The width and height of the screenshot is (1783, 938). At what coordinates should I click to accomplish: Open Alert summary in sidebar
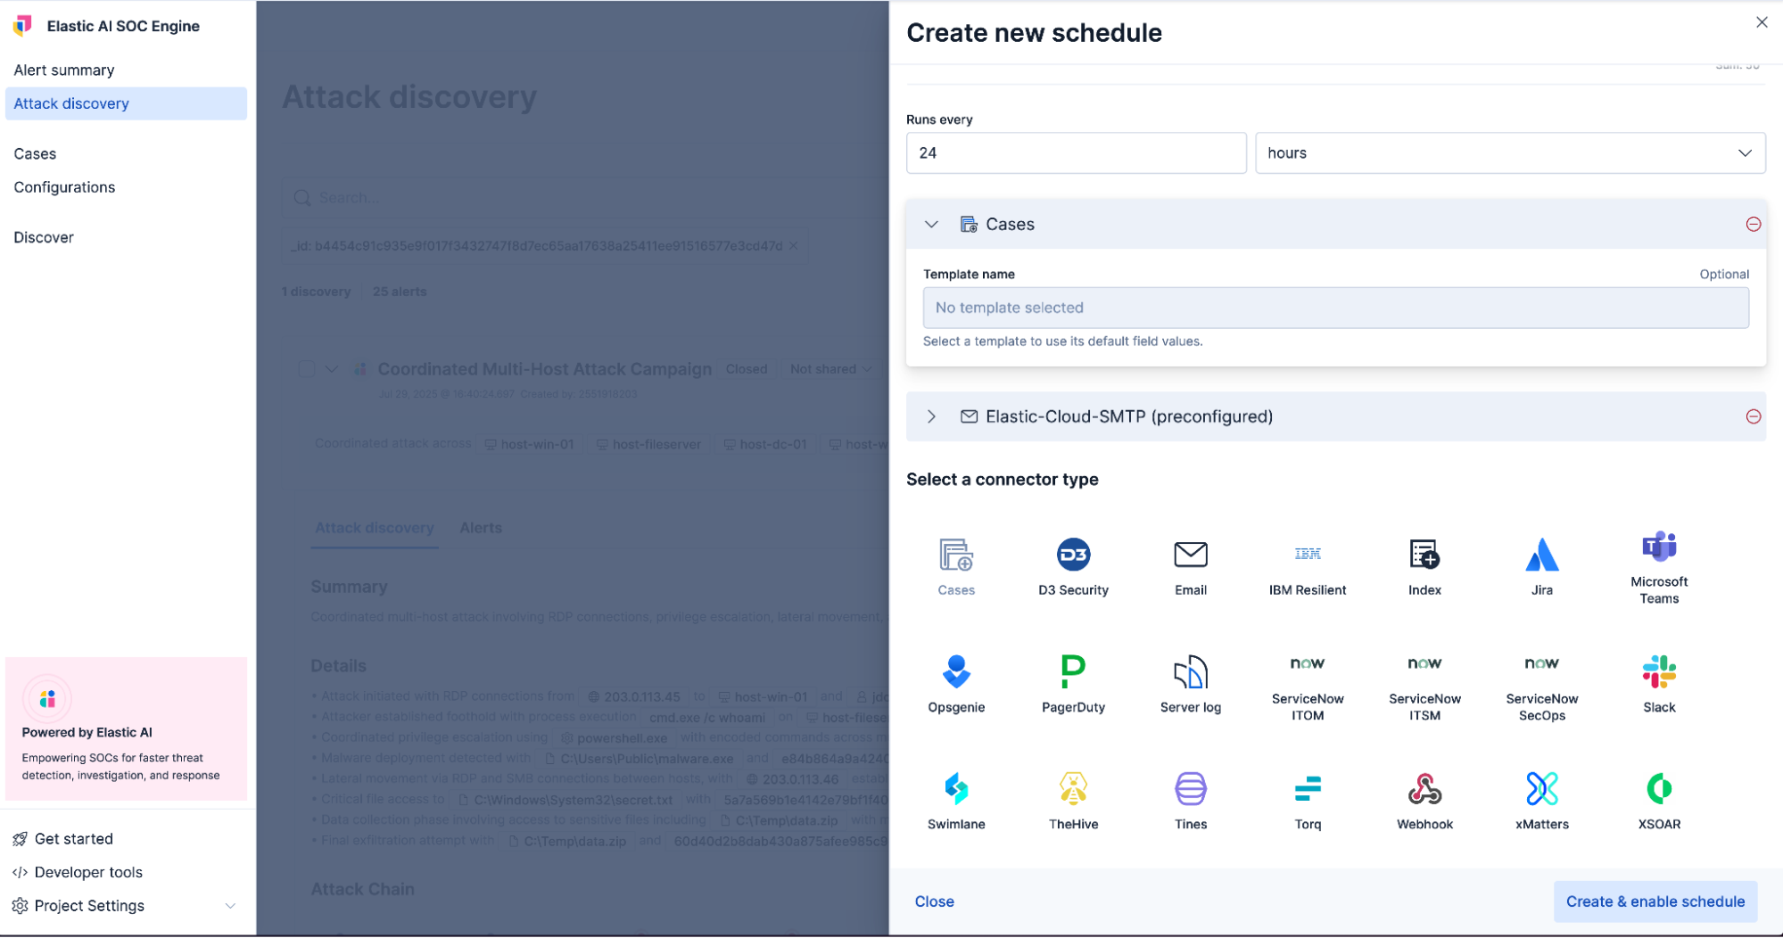click(x=64, y=70)
